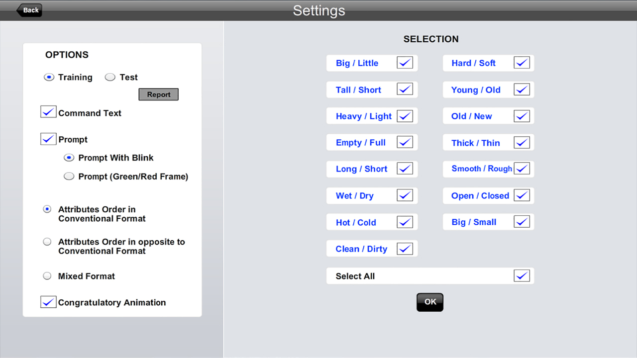Choose Prompt With Blink option
Screen dimensions: 637x358
coord(69,158)
